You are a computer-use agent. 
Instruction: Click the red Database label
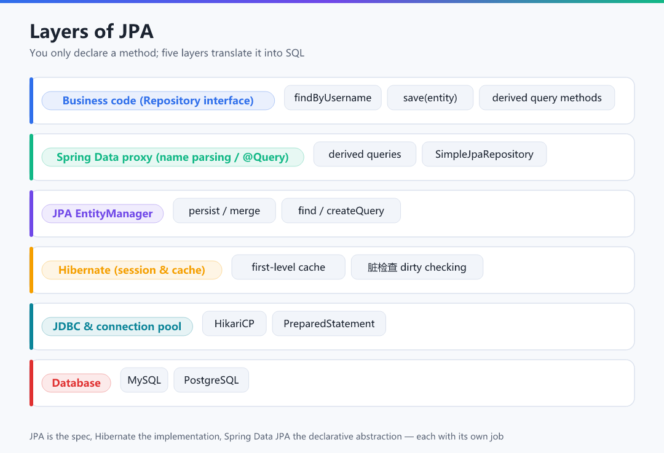(76, 383)
